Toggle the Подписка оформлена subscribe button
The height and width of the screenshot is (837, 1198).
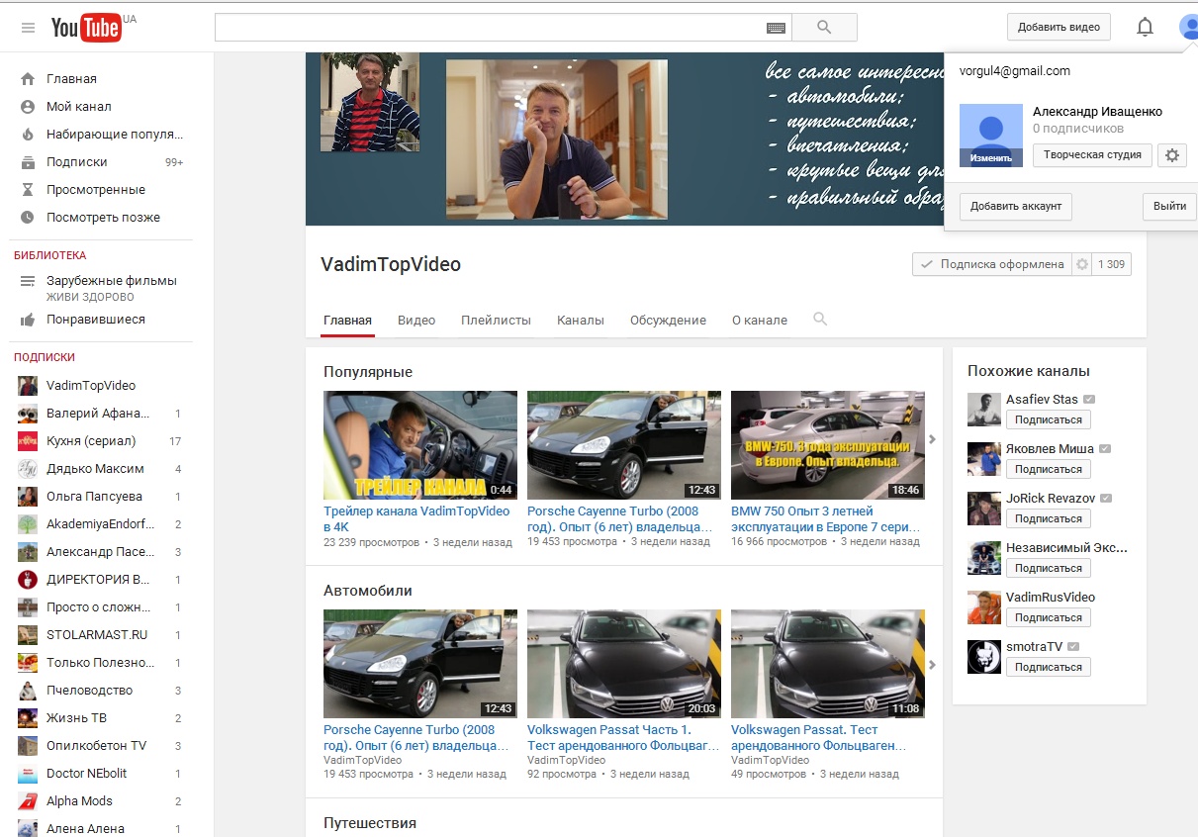tap(992, 264)
